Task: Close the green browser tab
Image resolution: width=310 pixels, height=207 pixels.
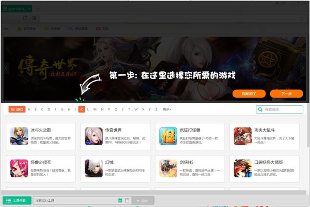Action: [x=29, y=9]
